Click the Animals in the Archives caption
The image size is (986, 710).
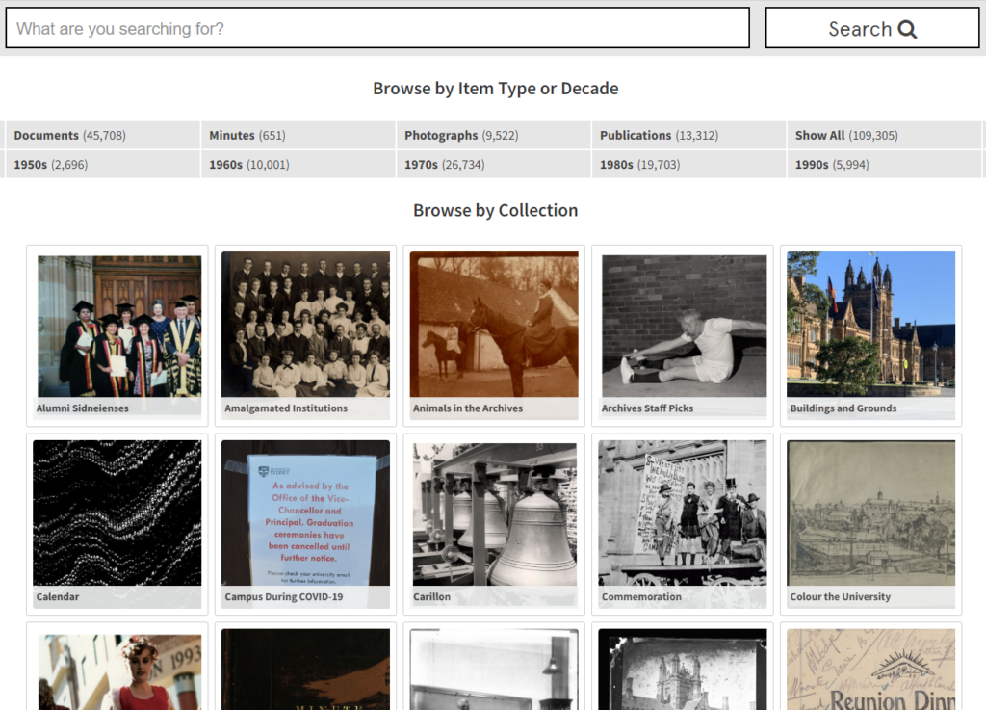(468, 408)
